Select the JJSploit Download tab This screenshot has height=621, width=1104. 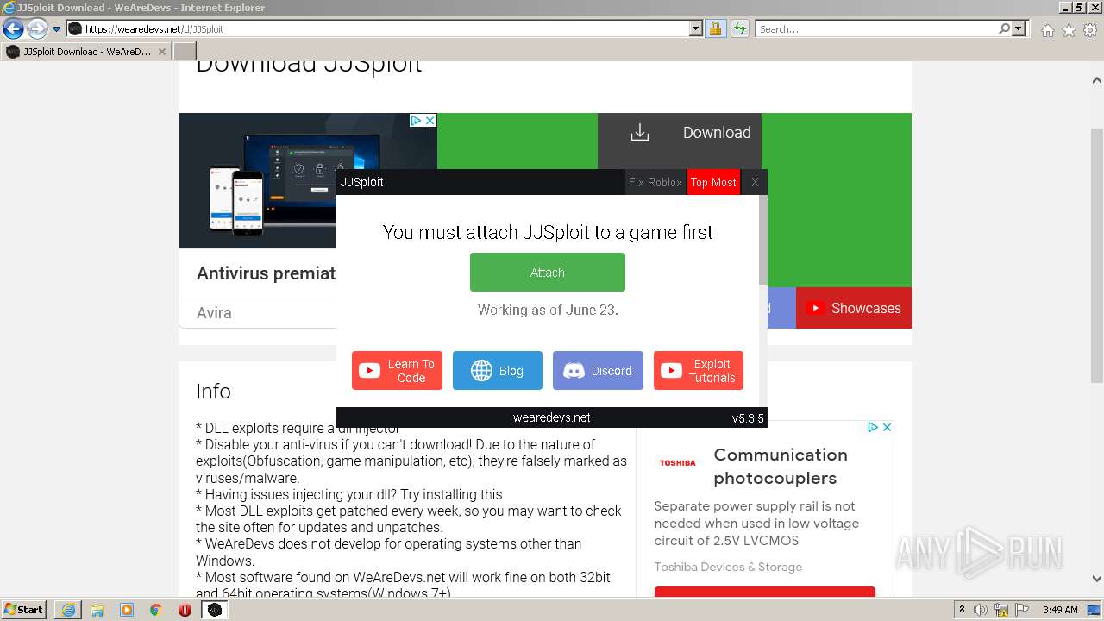86,52
